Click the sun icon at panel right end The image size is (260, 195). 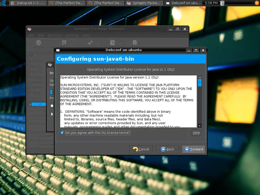pos(257,3)
